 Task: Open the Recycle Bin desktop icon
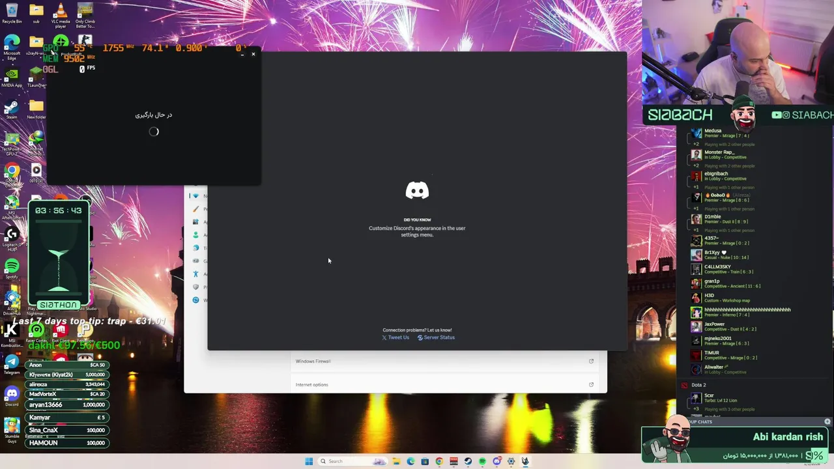[12, 13]
